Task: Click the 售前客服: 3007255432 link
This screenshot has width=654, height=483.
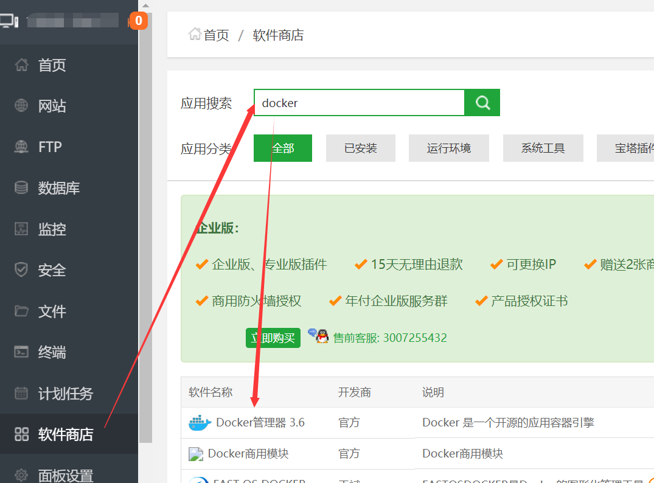Action: 390,338
